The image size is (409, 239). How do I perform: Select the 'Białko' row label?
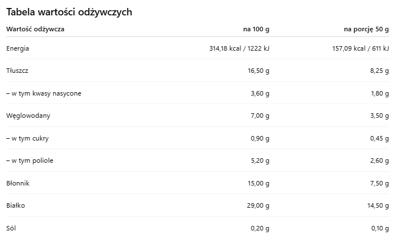(17, 205)
